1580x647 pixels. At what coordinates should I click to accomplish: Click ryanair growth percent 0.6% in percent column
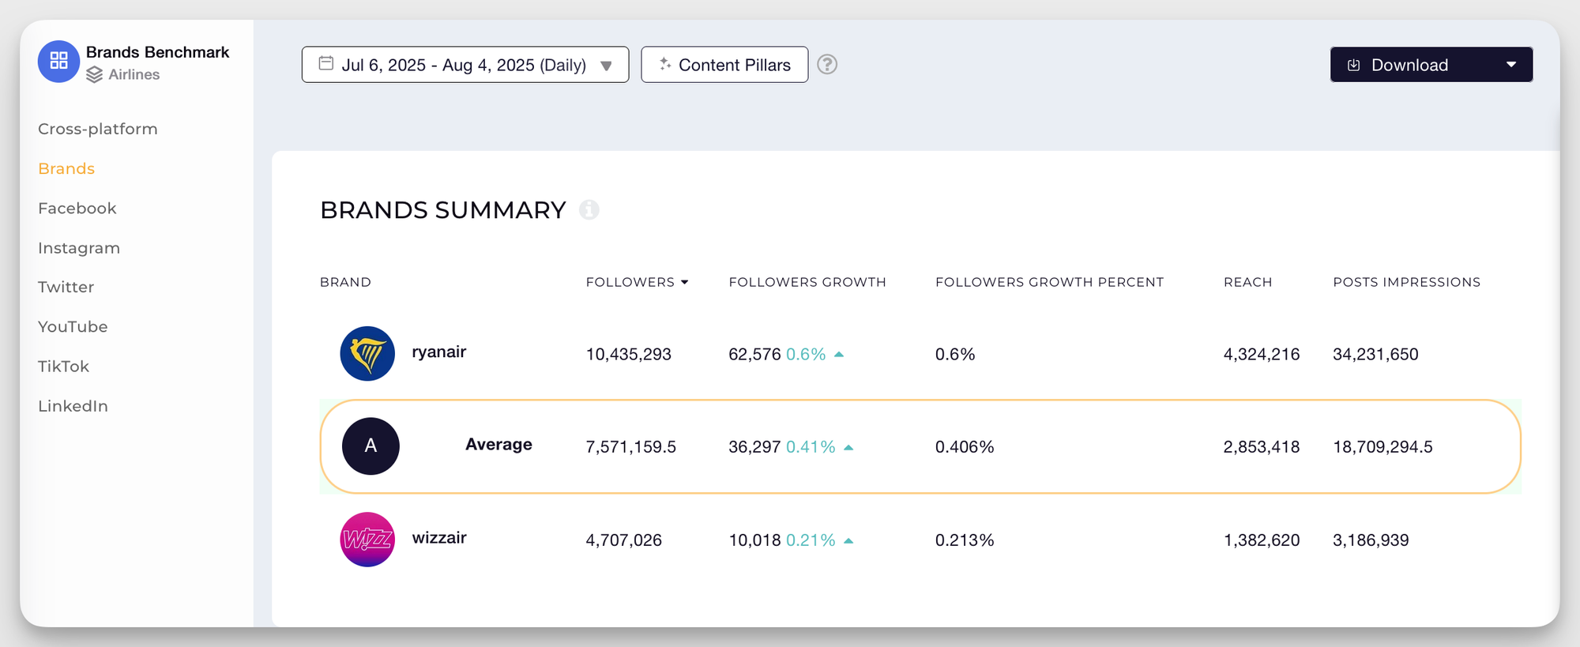pos(955,355)
